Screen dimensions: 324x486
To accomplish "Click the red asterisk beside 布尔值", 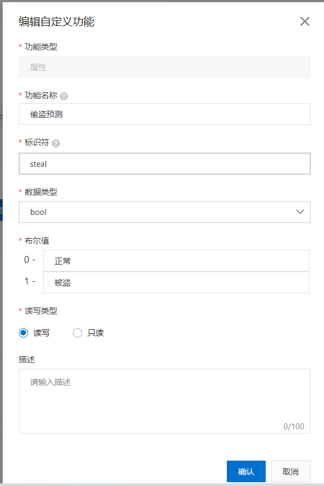I will pyautogui.click(x=21, y=240).
